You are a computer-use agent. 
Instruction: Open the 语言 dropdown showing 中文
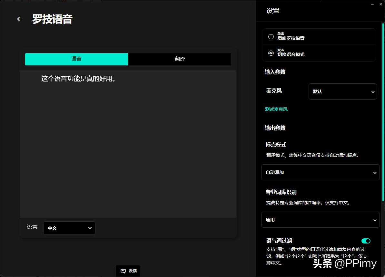tap(69, 228)
